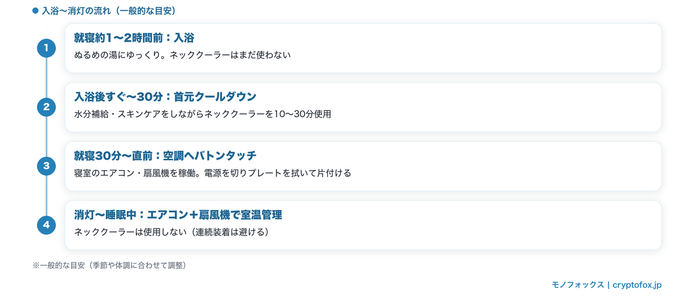
Task: Select the 入浴後すぐ〜30分:首元クールダウン heading
Action: [x=165, y=96]
